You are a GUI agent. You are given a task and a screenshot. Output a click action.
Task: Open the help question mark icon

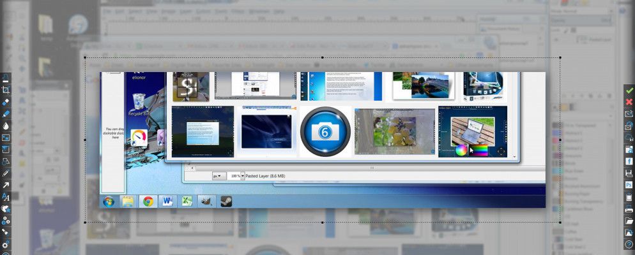(629, 245)
